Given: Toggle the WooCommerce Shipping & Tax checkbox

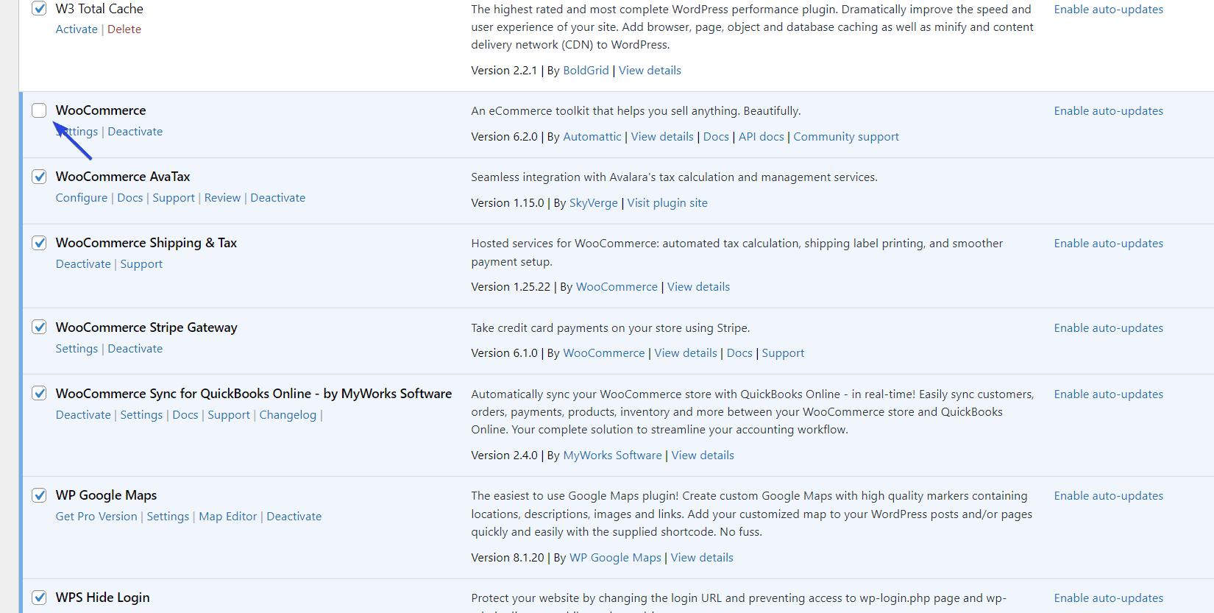Looking at the screenshot, I should point(39,243).
